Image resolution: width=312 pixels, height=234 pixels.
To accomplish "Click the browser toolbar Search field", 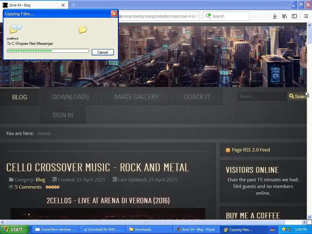I will [x=226, y=16].
